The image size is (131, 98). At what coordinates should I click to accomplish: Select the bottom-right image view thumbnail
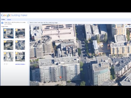click(x=20, y=57)
